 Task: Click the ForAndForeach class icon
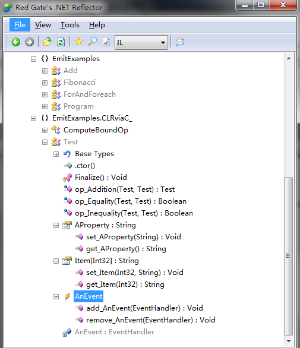tap(56, 94)
